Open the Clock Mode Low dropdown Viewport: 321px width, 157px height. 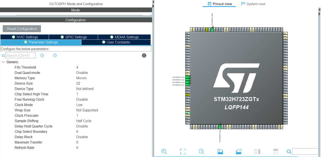click(79, 105)
